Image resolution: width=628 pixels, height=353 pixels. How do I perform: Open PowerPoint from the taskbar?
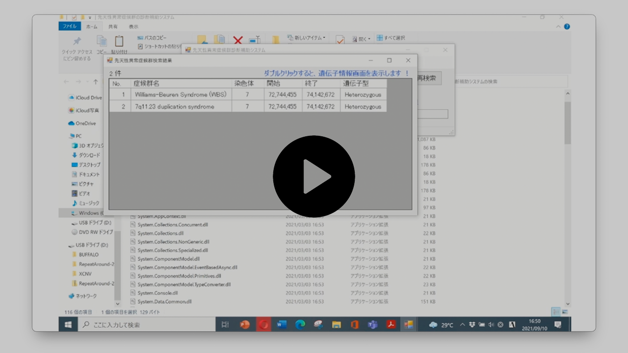coord(245,325)
